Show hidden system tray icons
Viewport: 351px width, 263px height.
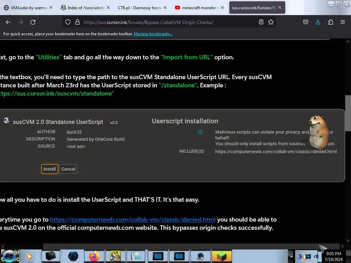click(x=291, y=256)
